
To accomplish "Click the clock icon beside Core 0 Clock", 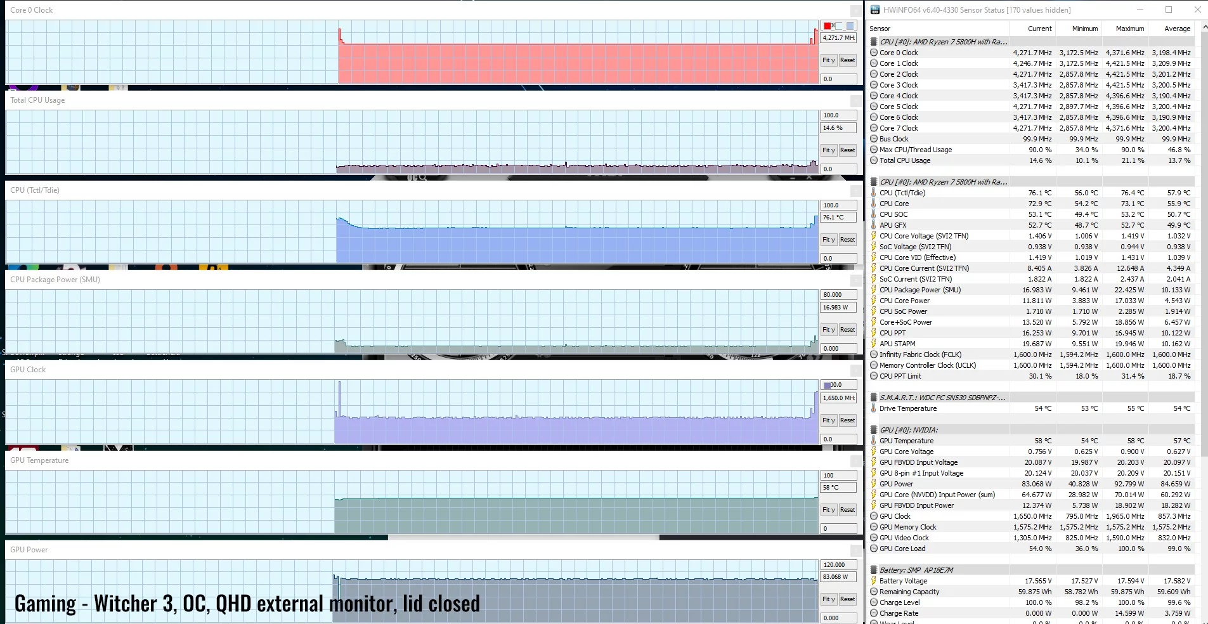I will point(874,53).
